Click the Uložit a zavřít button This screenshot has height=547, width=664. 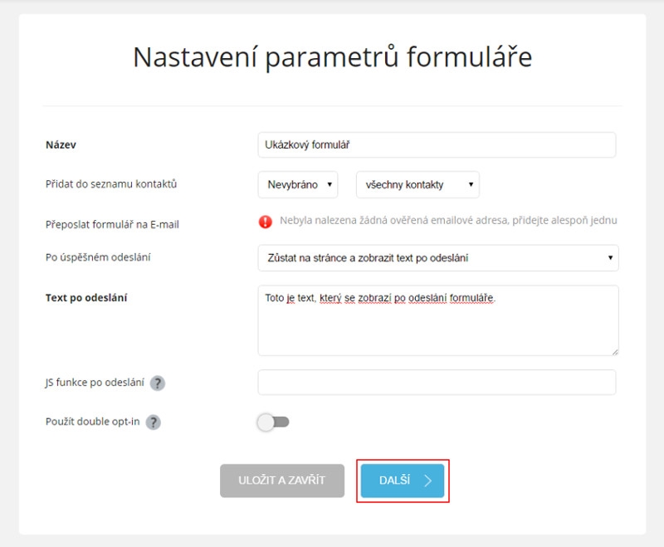[282, 481]
